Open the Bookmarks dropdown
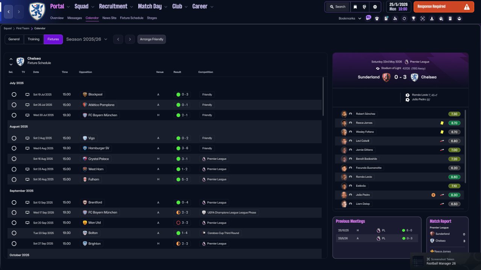Image resolution: width=481 pixels, height=270 pixels. pos(350,18)
